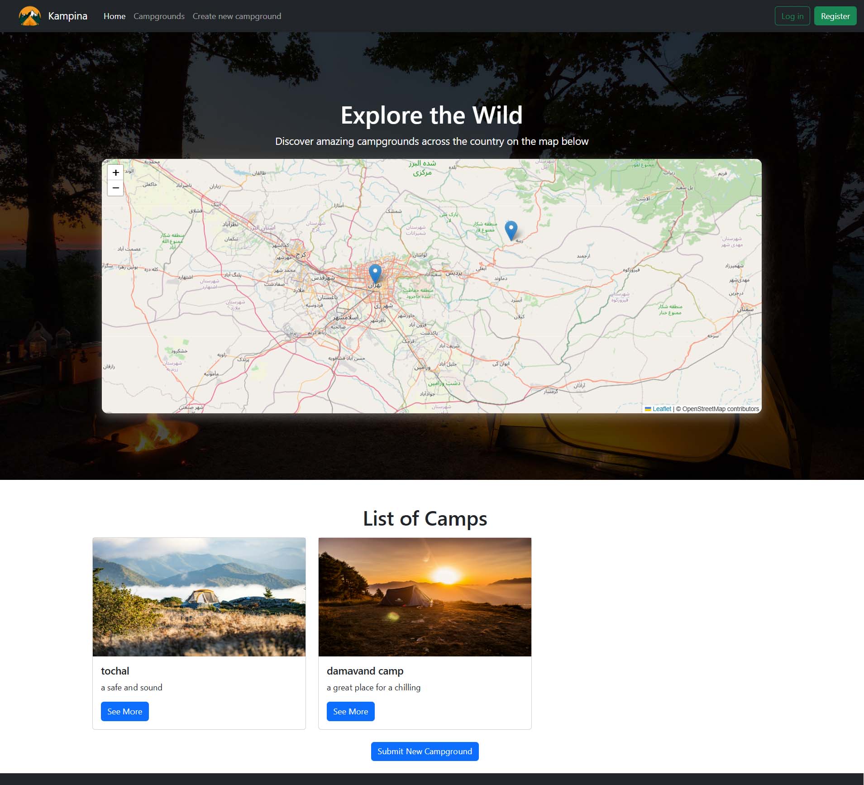Click the Kampina mountain tent logo
Screen dimensions: 864x785
coord(30,16)
